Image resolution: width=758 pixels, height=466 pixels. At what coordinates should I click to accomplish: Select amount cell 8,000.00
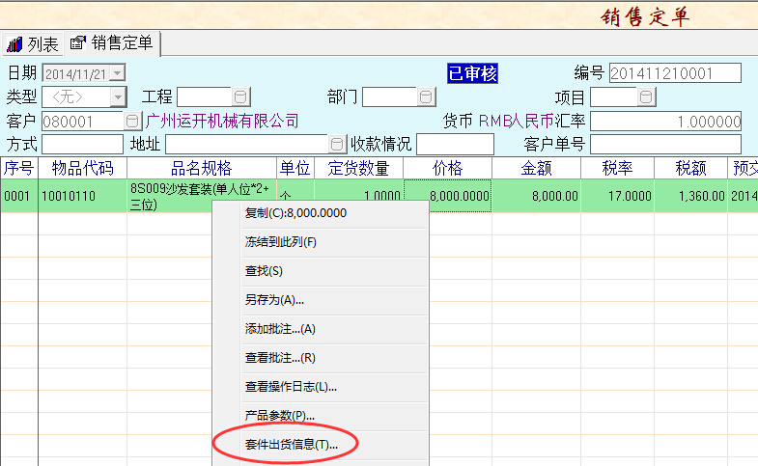(537, 196)
